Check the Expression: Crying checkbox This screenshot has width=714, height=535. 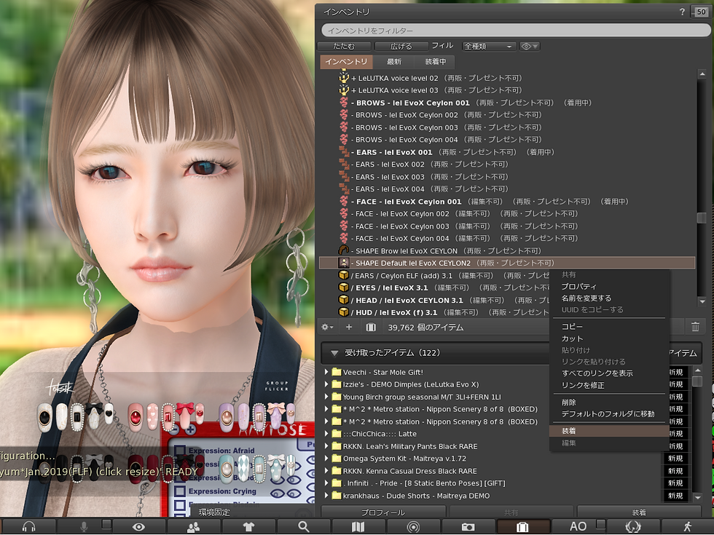(181, 491)
